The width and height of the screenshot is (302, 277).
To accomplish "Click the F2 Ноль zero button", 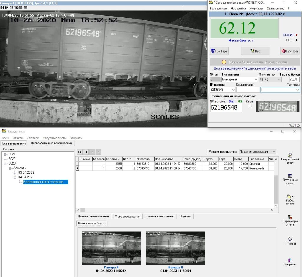I will 290,51.
